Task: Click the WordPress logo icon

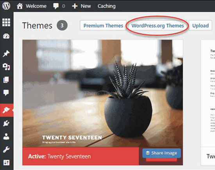Action: 6,6
